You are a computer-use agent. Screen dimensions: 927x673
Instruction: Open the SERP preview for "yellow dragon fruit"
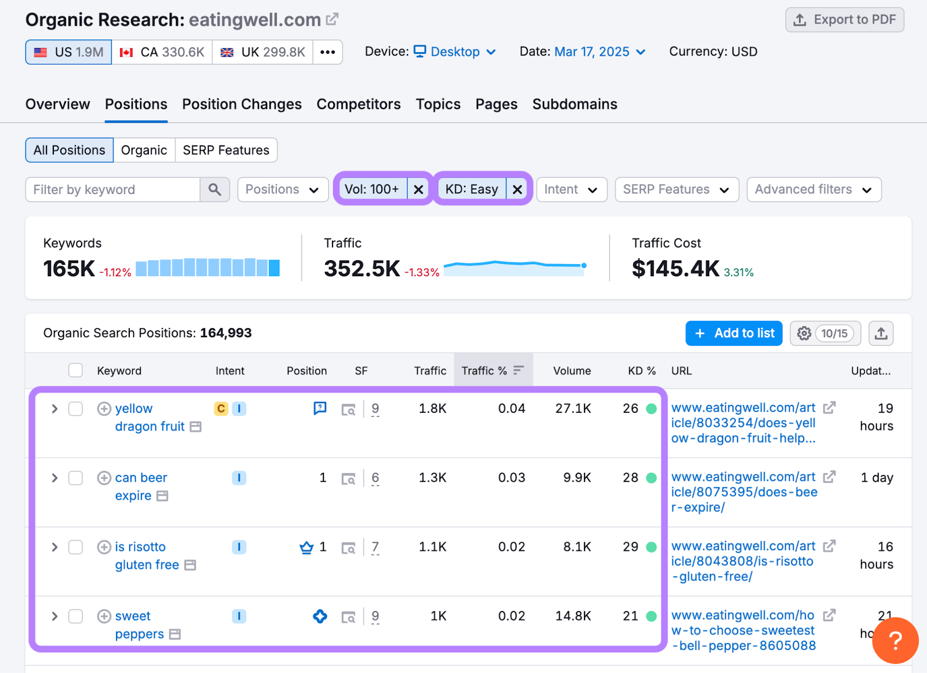click(348, 408)
